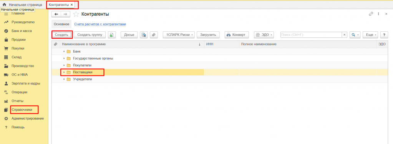Open the Администрирование section
Screen dimensions: 393x144
(x=28, y=118)
